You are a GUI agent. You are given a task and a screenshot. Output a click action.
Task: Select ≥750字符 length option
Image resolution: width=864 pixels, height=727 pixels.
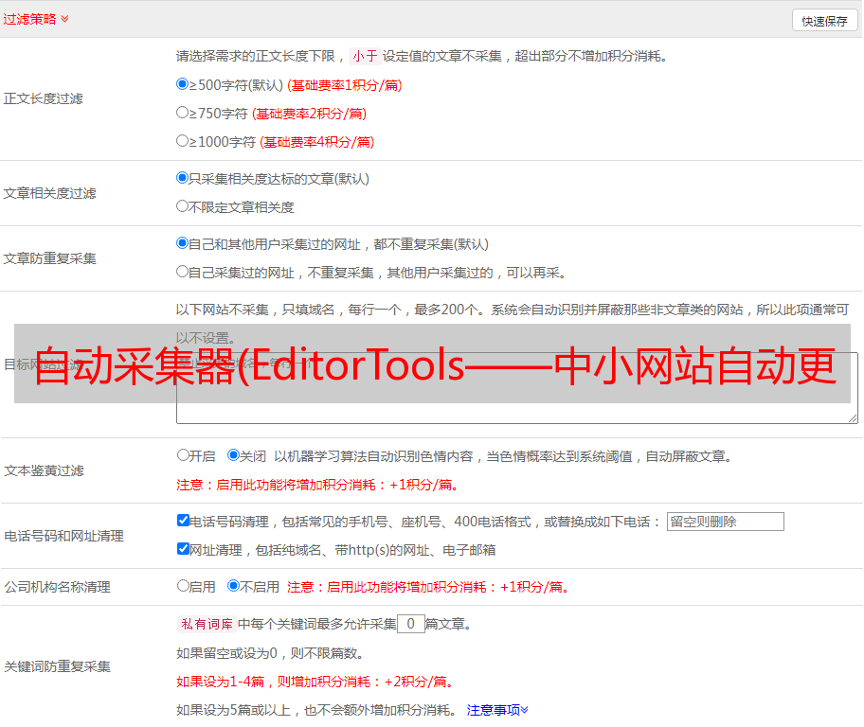pyautogui.click(x=183, y=113)
